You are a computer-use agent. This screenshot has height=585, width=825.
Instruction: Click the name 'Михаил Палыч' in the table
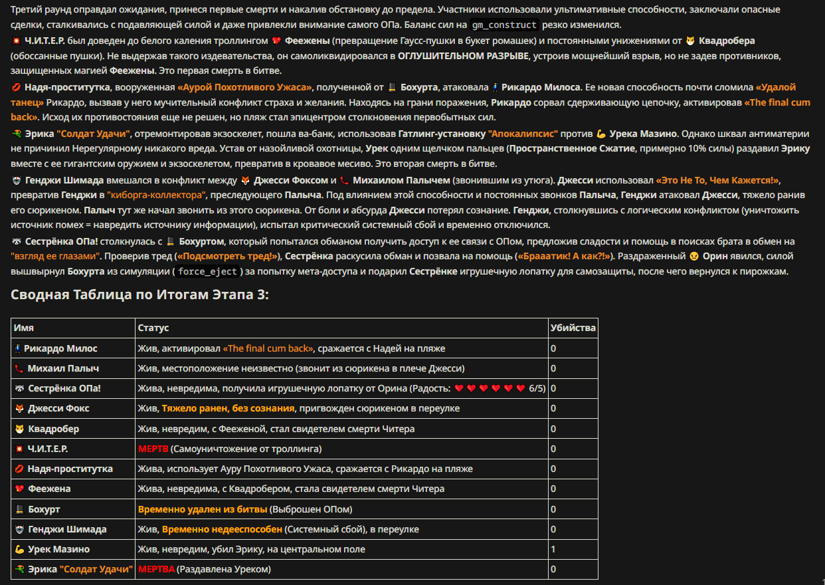[63, 368]
